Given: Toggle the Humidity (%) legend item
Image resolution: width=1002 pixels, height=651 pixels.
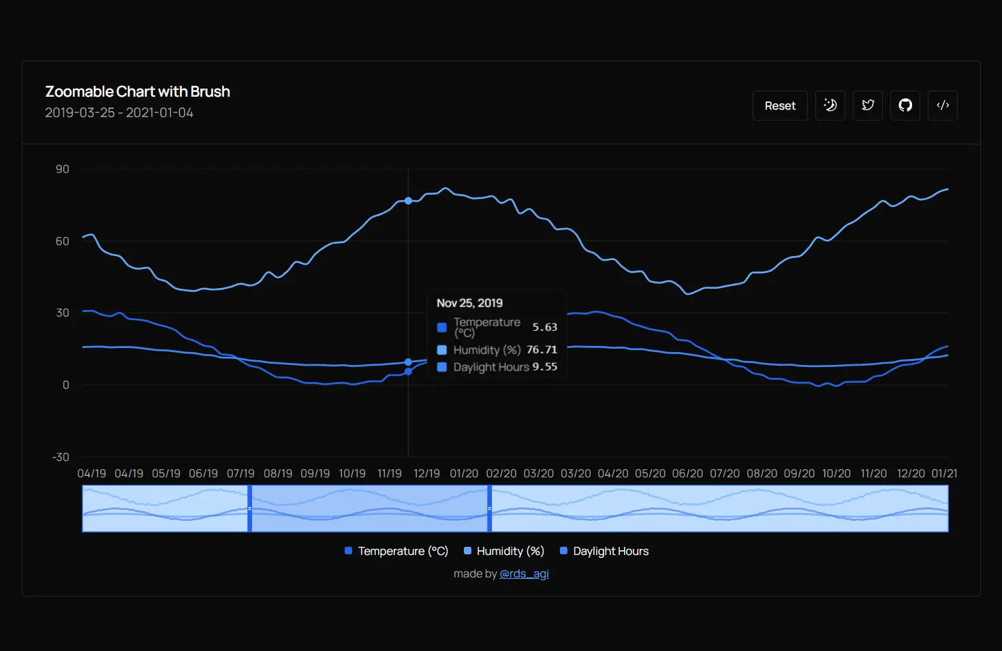Looking at the screenshot, I should (x=504, y=551).
